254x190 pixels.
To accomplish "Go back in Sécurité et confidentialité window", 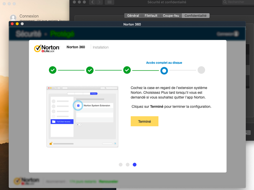I will [92, 2].
